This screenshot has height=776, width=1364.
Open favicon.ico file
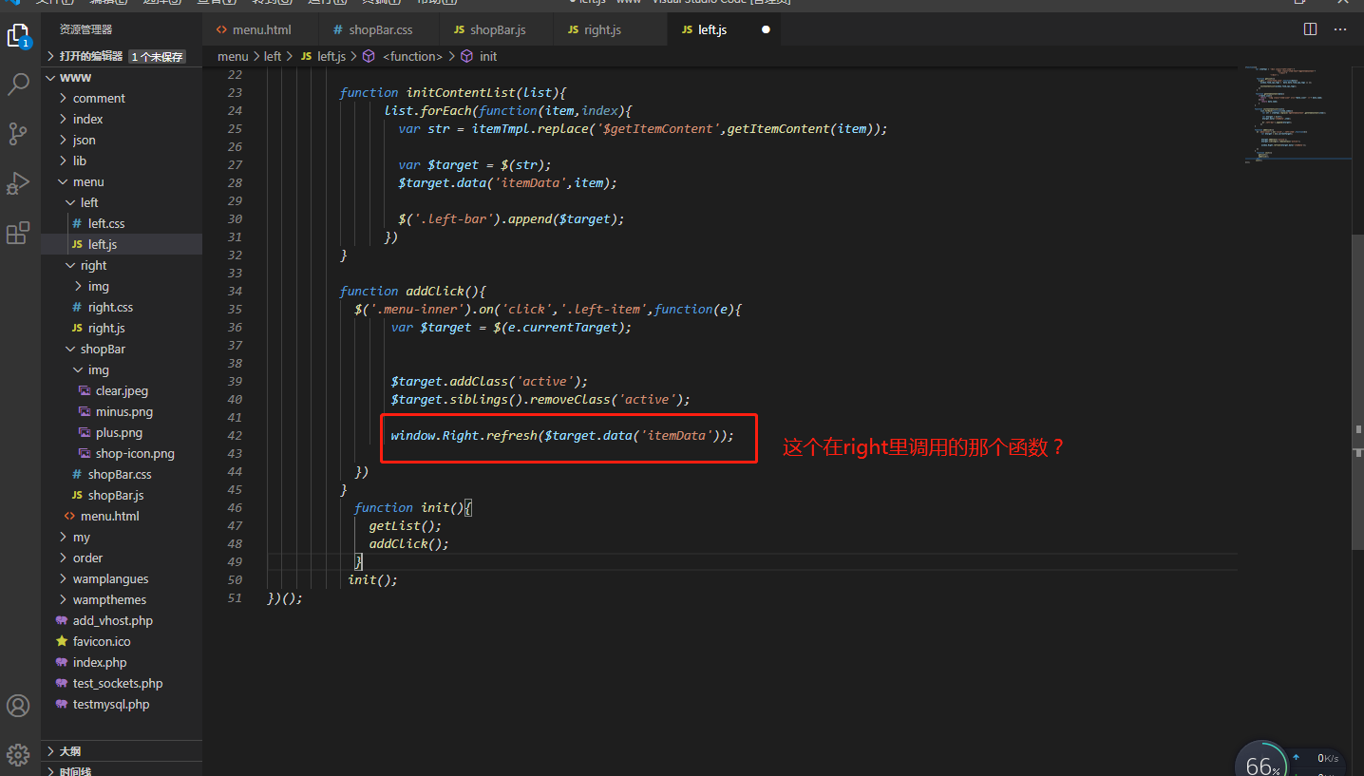point(122,641)
